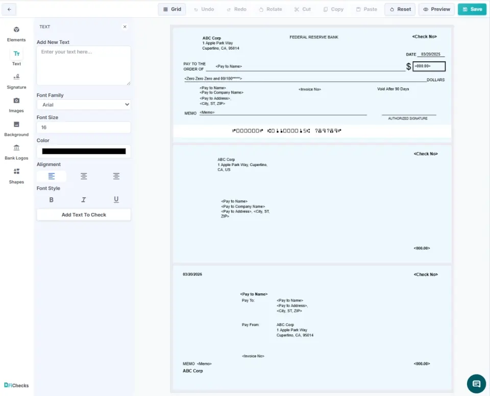
Task: Save the check template
Action: (x=472, y=9)
